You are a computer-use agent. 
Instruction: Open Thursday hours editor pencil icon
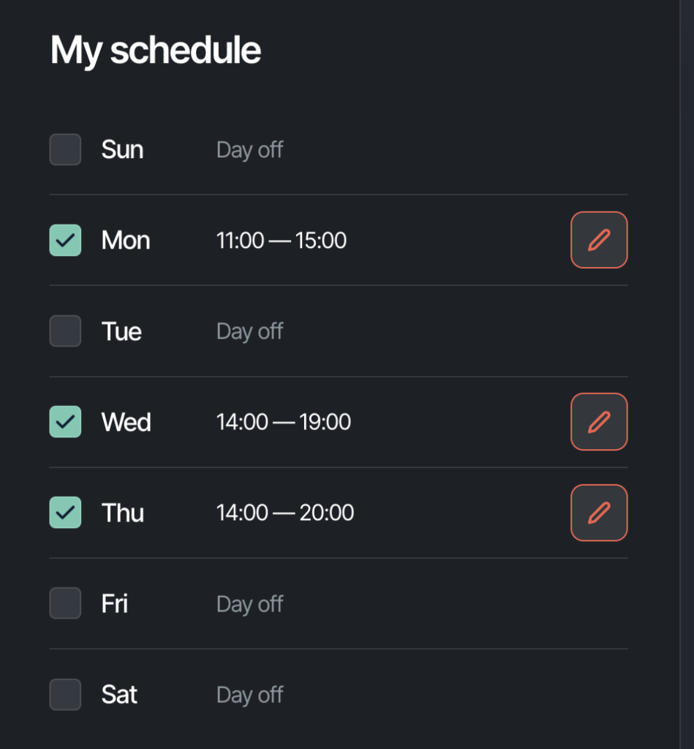[599, 513]
